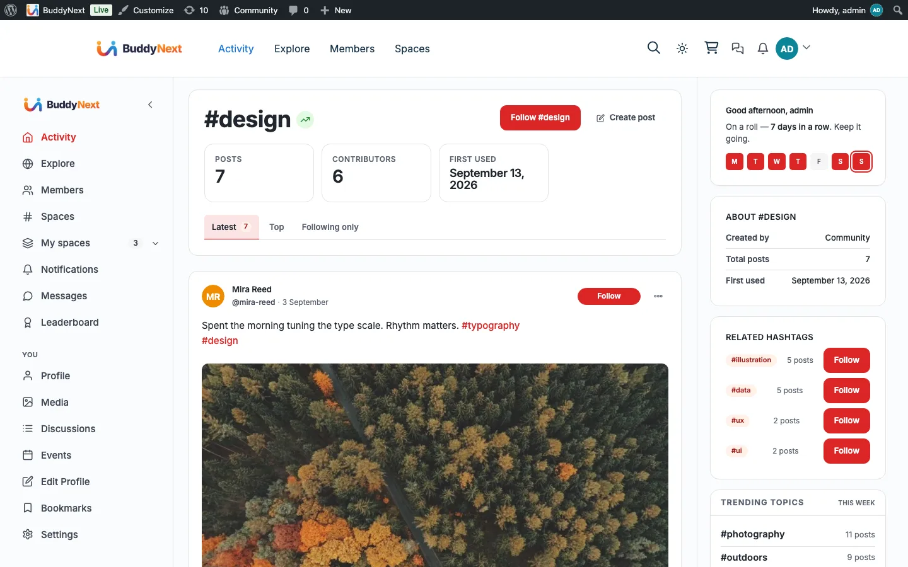Click the BuddyNext logo in site header
Screen dimensions: 908x567
click(x=139, y=49)
